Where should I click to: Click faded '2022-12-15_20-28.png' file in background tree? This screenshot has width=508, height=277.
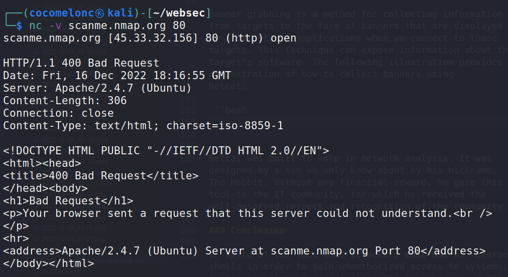click(74, 140)
